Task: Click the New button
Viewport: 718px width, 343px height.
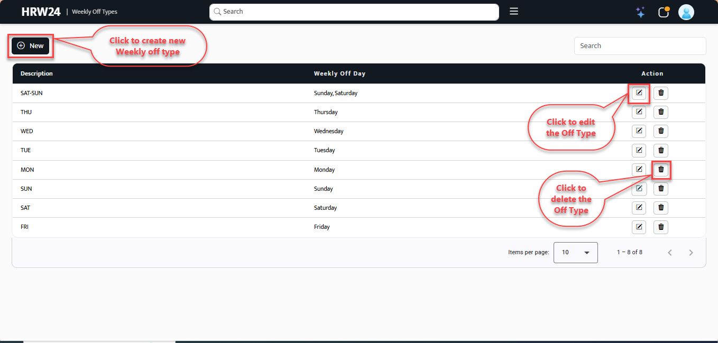Action: [31, 46]
